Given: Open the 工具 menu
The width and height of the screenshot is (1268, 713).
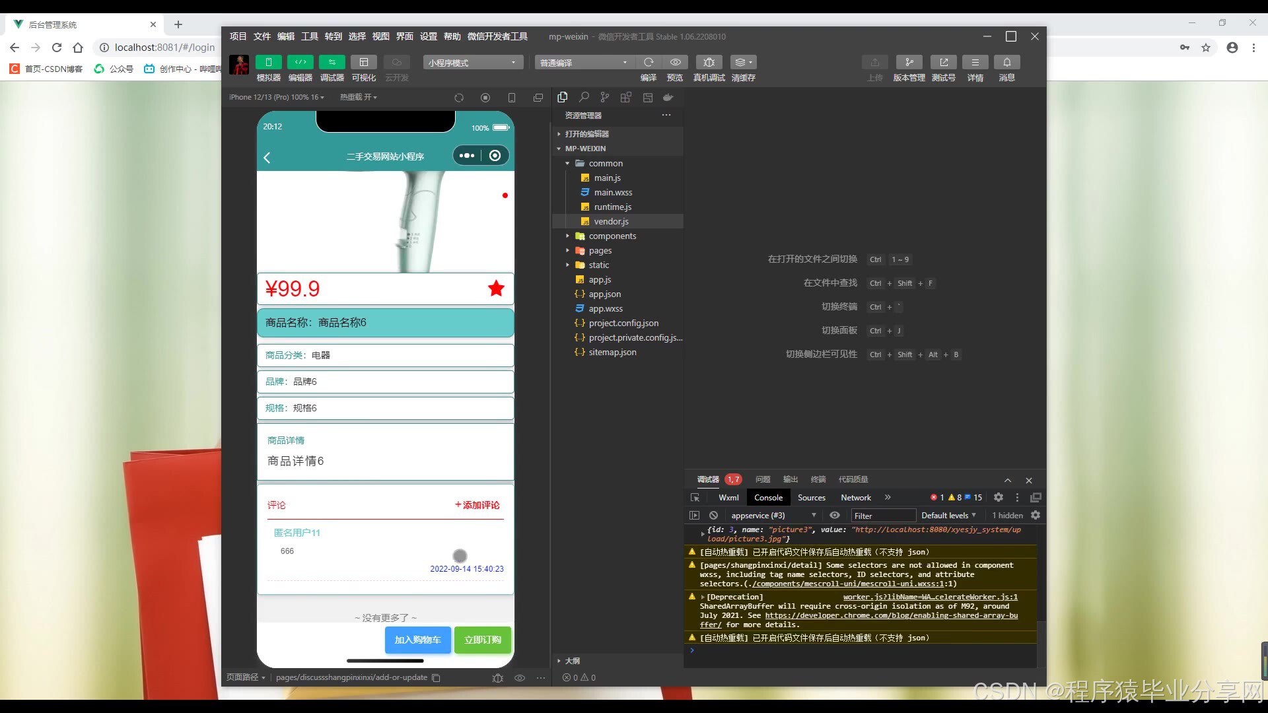Looking at the screenshot, I should point(310,36).
